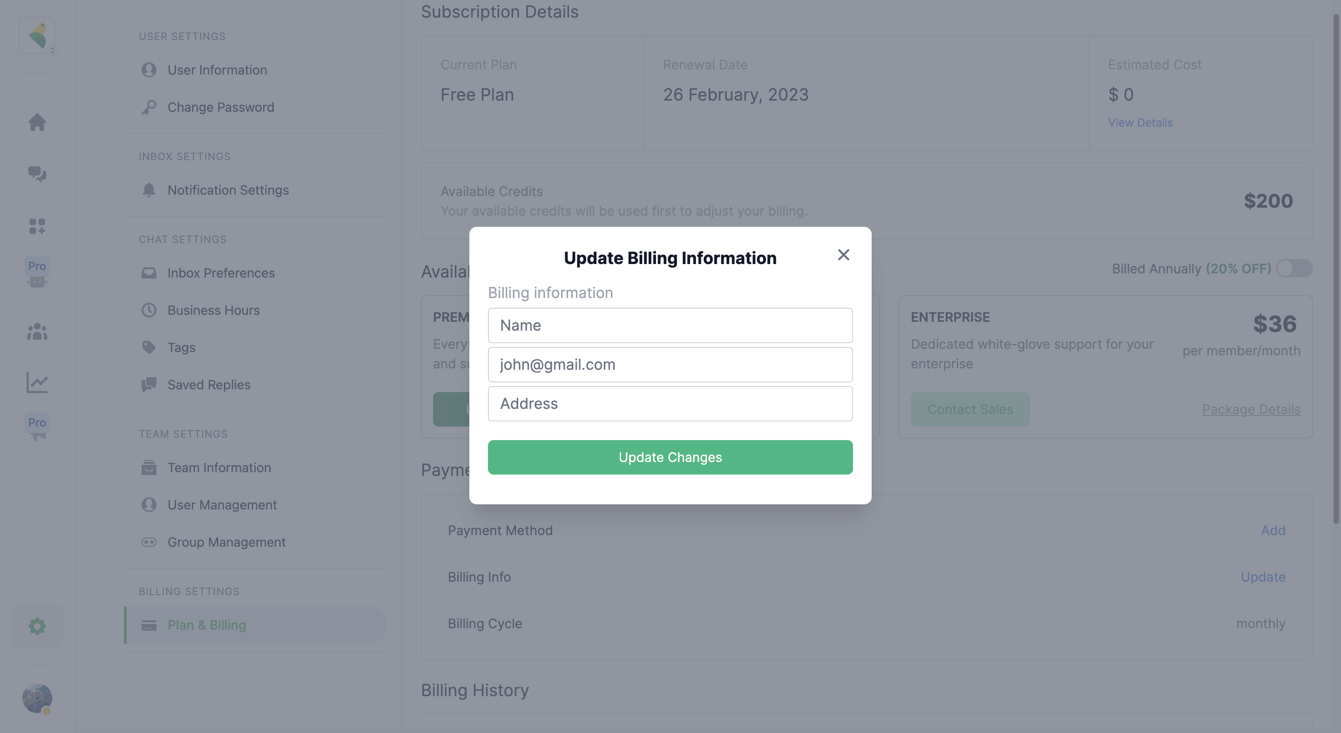Open Notification Settings menu item
This screenshot has width=1341, height=733.
[228, 190]
